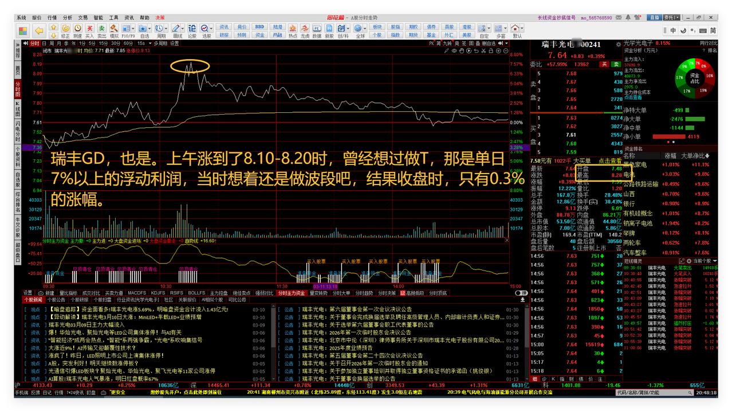This screenshot has width=732, height=412.
Task: Select the 画线 drawing tool icon
Action: click(x=176, y=28)
